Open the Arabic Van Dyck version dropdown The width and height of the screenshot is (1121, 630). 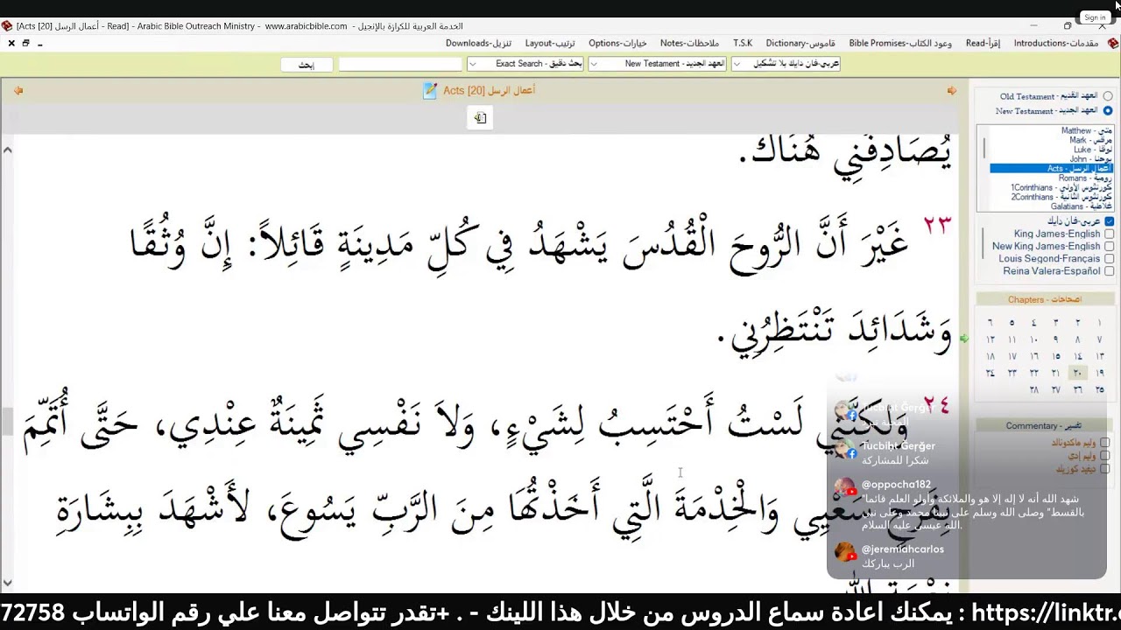(786, 64)
